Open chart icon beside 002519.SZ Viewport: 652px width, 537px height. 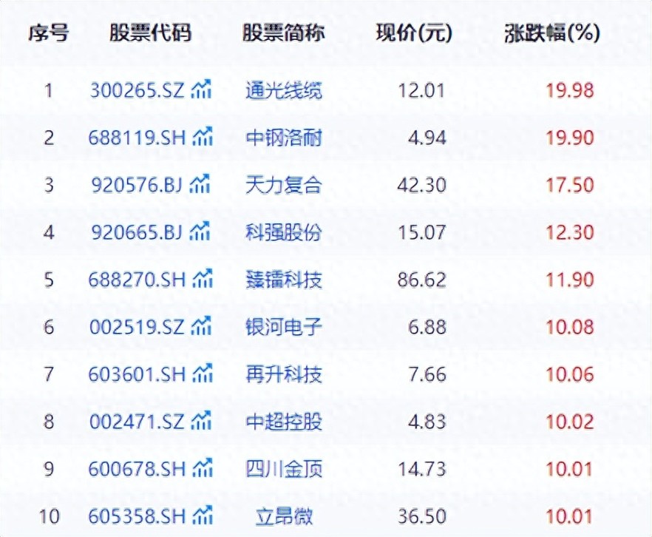point(201,325)
